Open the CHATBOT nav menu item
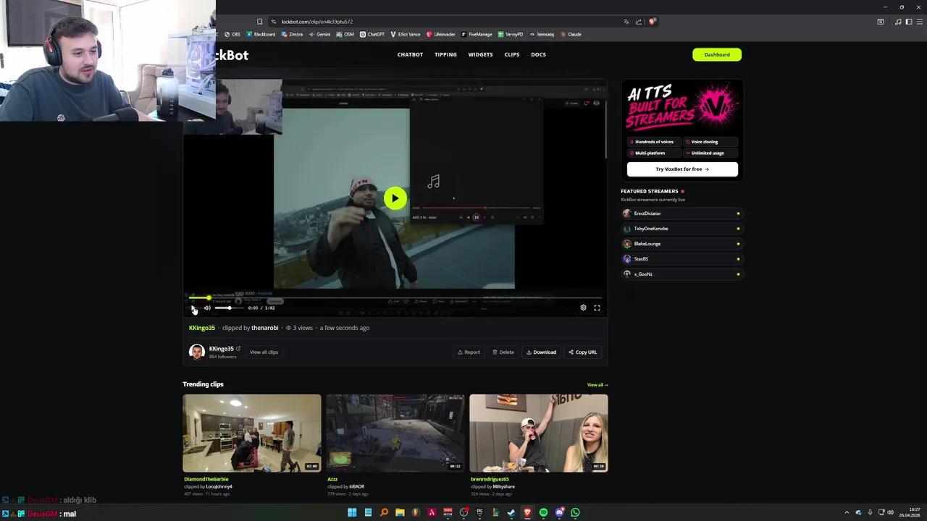This screenshot has width=927, height=521. coord(410,54)
